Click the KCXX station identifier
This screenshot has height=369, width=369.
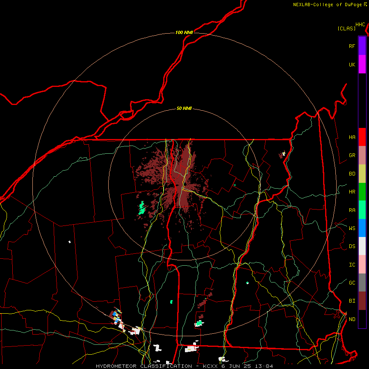[210, 366]
